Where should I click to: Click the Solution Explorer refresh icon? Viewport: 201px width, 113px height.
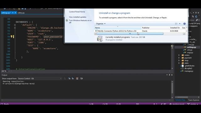[x=196, y=17]
